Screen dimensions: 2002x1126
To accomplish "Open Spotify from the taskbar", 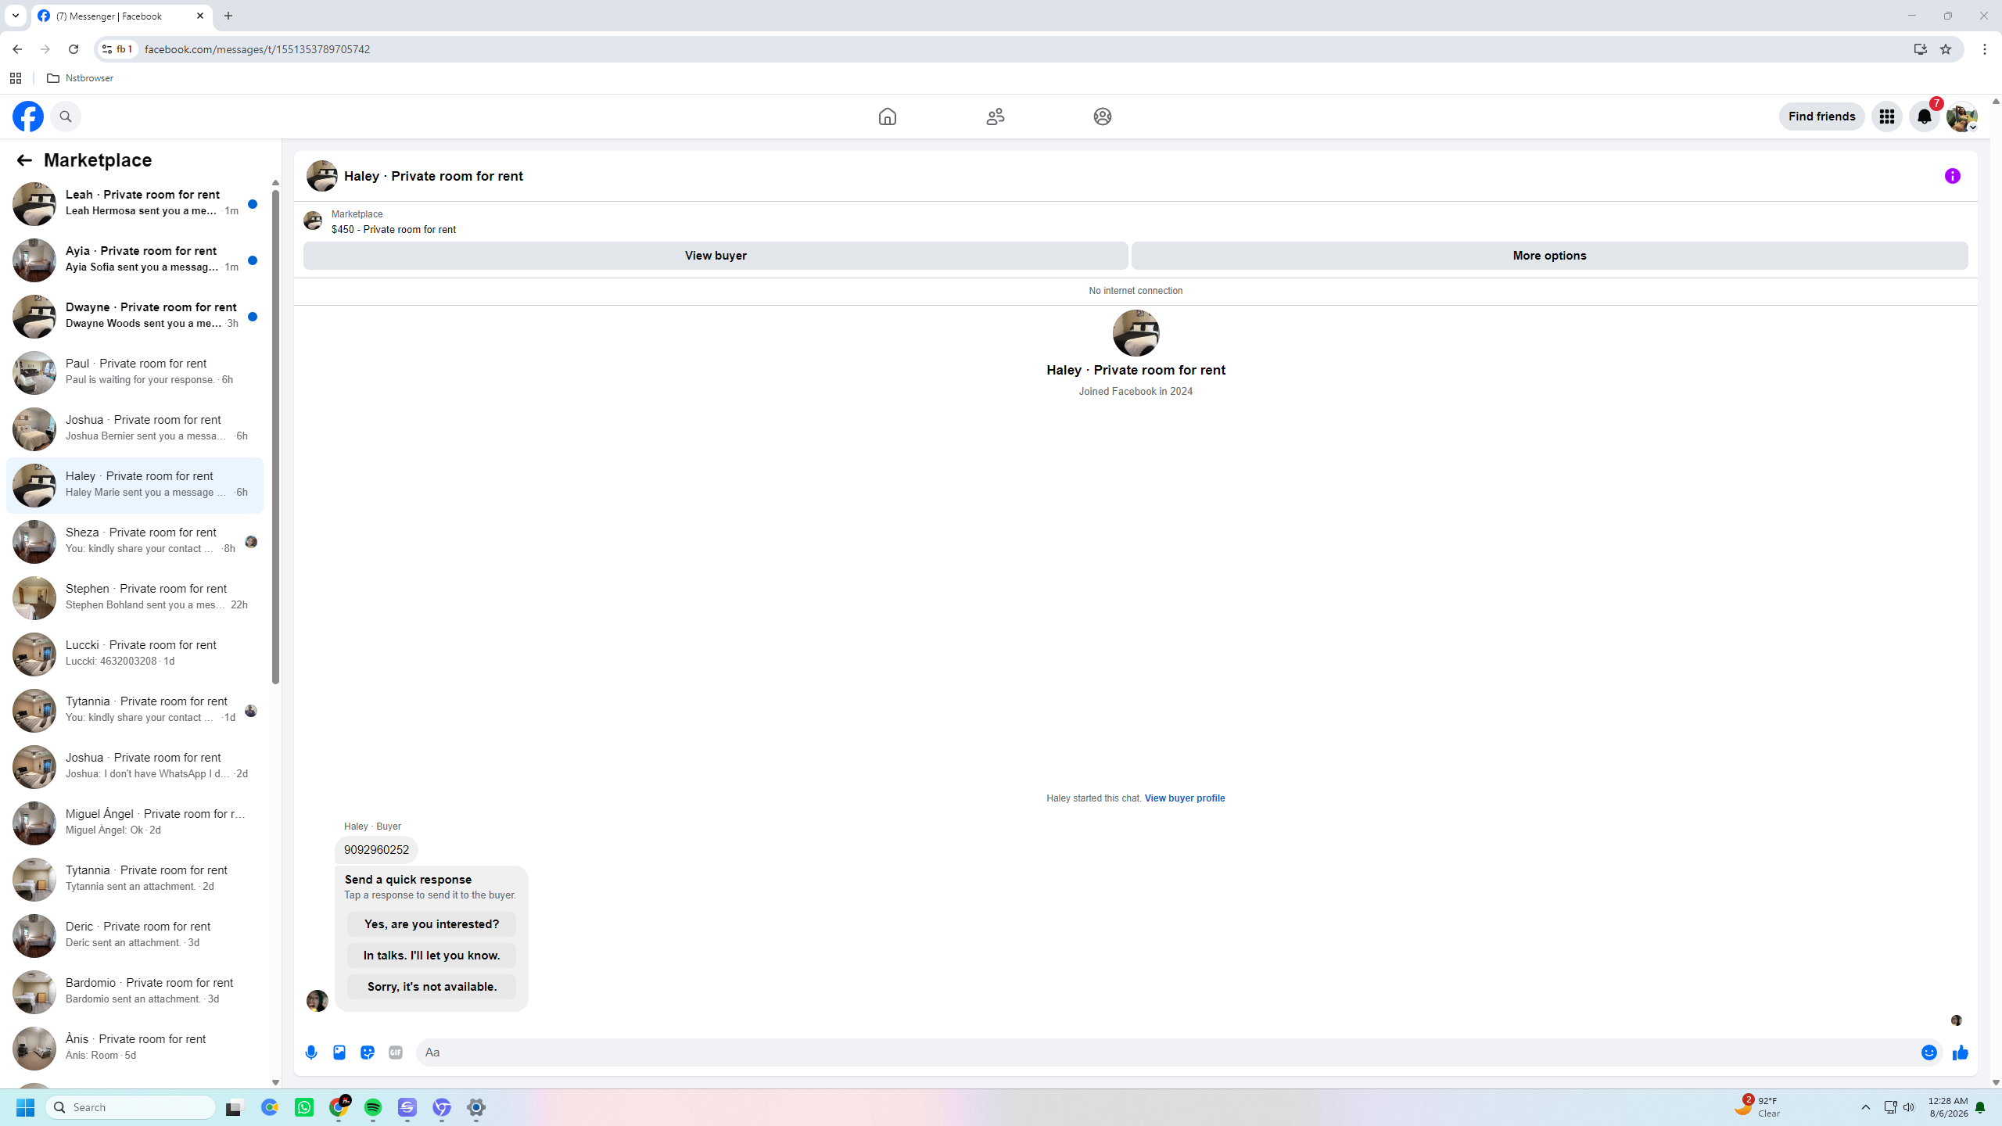I will pyautogui.click(x=373, y=1107).
